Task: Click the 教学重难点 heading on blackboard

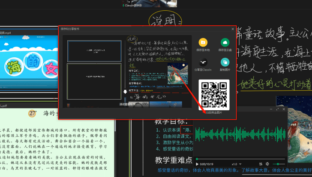Action: (x=174, y=160)
